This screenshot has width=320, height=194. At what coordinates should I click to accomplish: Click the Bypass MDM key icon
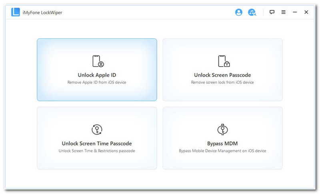click(222, 129)
